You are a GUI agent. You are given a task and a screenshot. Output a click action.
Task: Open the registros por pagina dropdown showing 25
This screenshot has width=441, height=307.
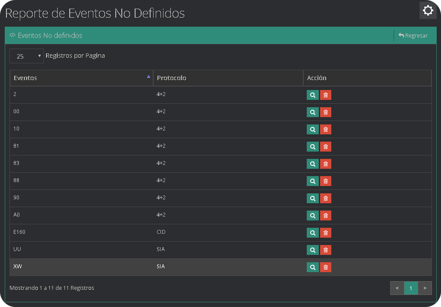tap(26, 56)
